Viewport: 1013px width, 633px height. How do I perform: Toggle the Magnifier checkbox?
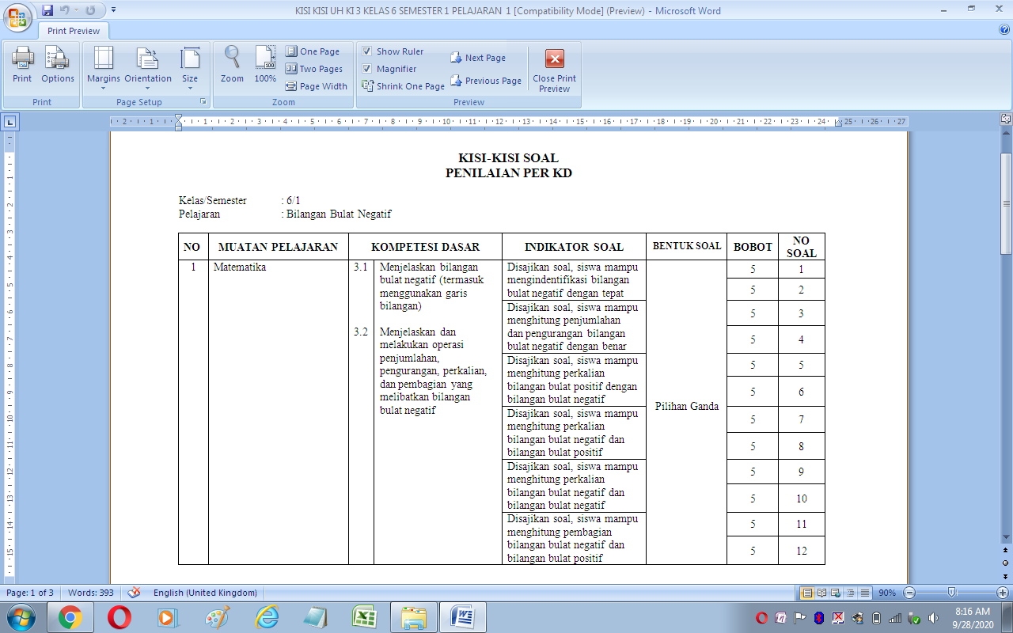coord(367,69)
